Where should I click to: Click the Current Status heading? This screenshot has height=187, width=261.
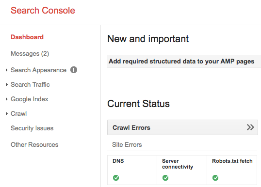tap(138, 104)
